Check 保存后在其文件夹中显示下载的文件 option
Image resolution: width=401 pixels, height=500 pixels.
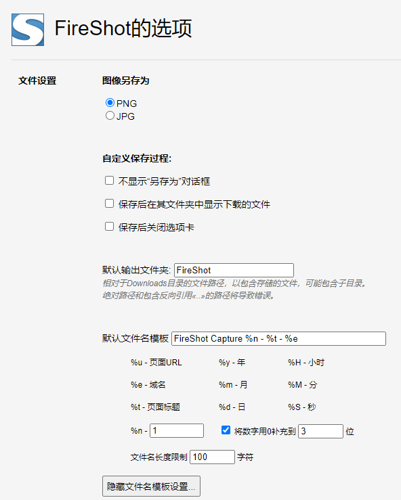110,204
